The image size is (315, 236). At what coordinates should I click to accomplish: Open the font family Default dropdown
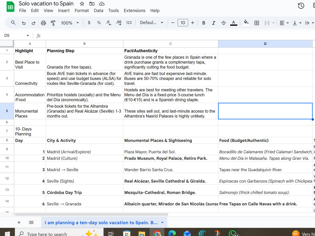152,23
